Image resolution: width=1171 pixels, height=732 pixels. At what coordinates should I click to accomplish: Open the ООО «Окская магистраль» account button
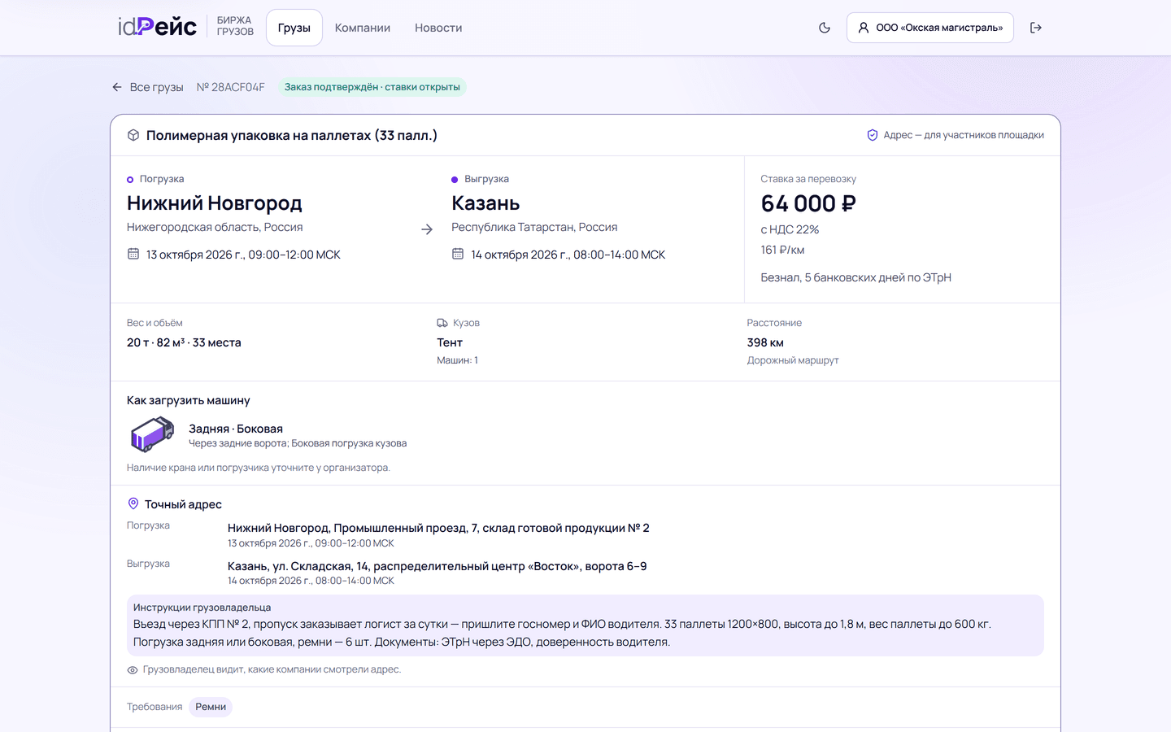coord(930,28)
